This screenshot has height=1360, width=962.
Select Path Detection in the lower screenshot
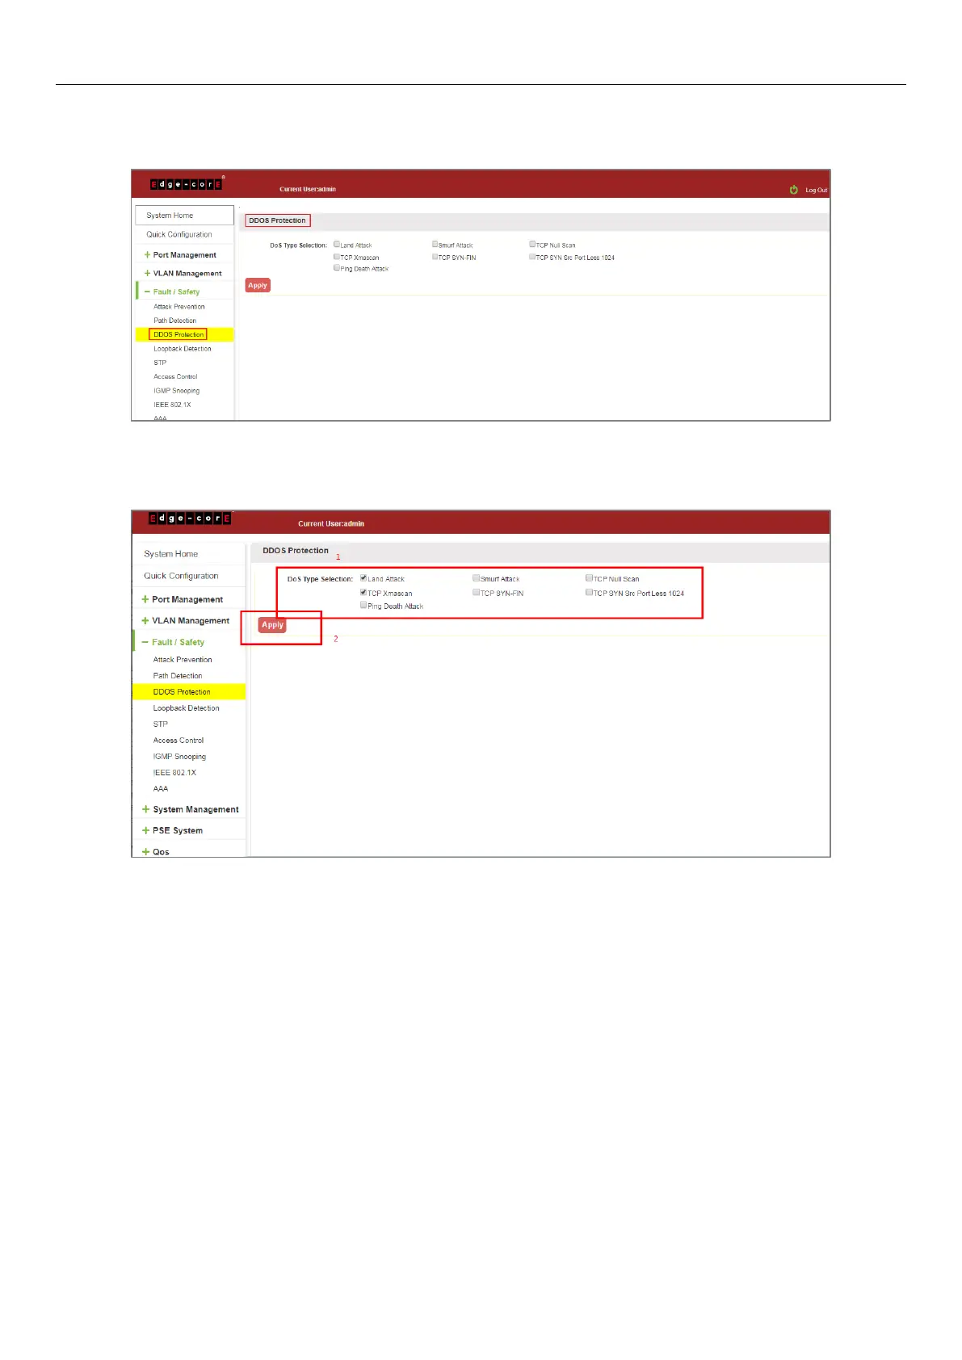[x=178, y=676]
